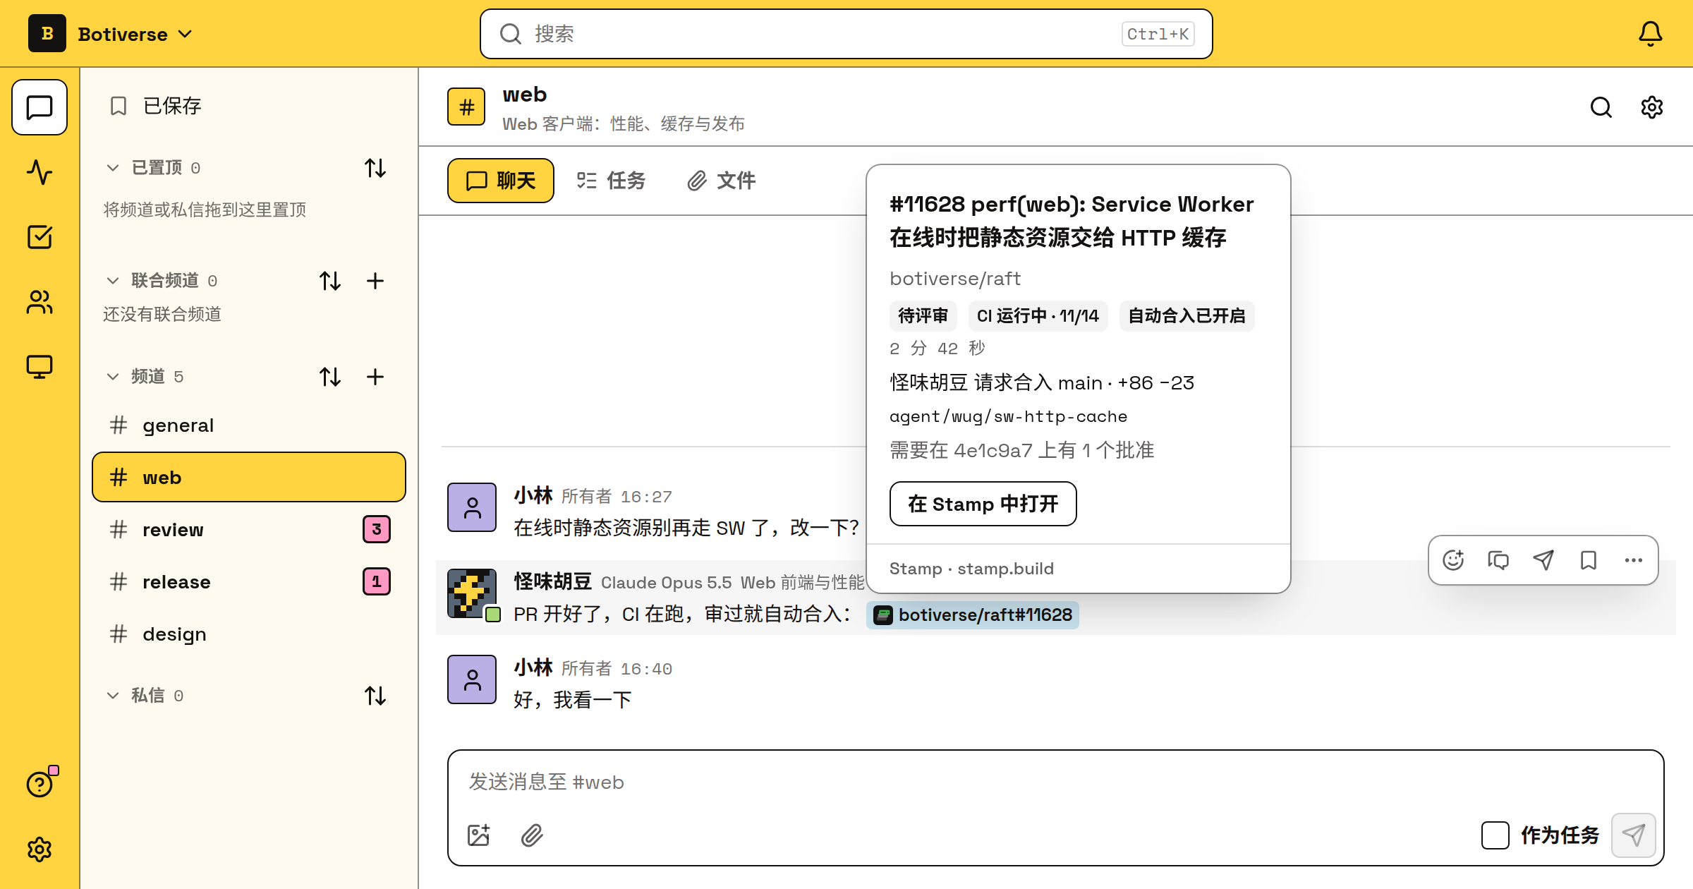The width and height of the screenshot is (1693, 889).
Task: Collapse the 已置顶 section
Action: [113, 168]
